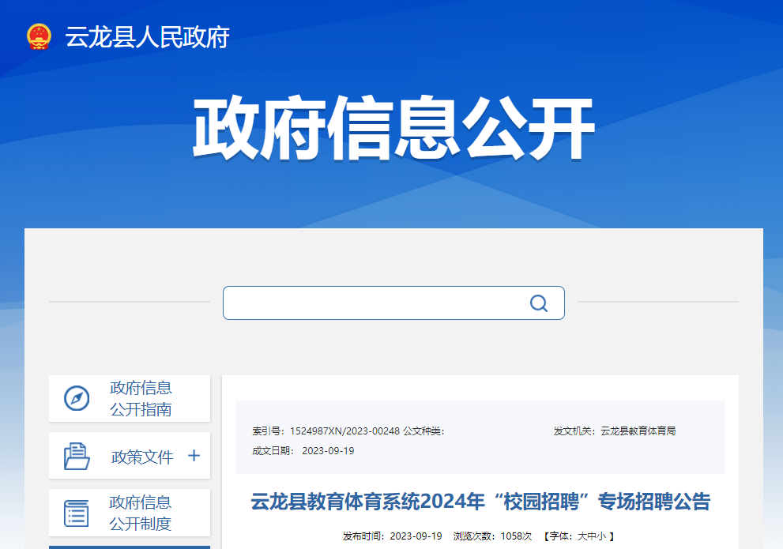Open 云龙县人民政府 site title
This screenshot has height=549, width=783.
tap(147, 37)
